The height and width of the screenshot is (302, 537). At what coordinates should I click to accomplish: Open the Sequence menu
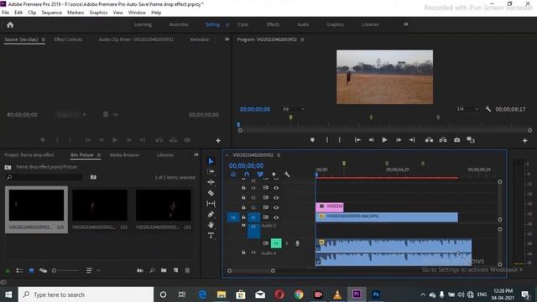(x=52, y=13)
